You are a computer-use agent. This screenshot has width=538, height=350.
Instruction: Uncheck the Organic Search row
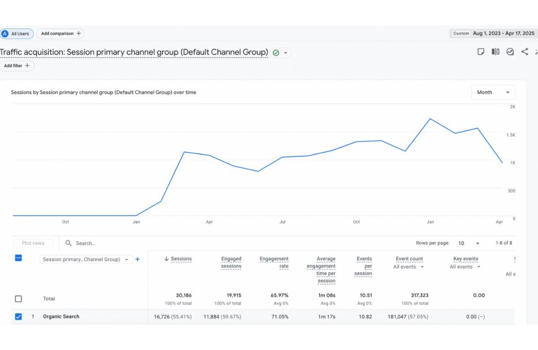click(18, 316)
